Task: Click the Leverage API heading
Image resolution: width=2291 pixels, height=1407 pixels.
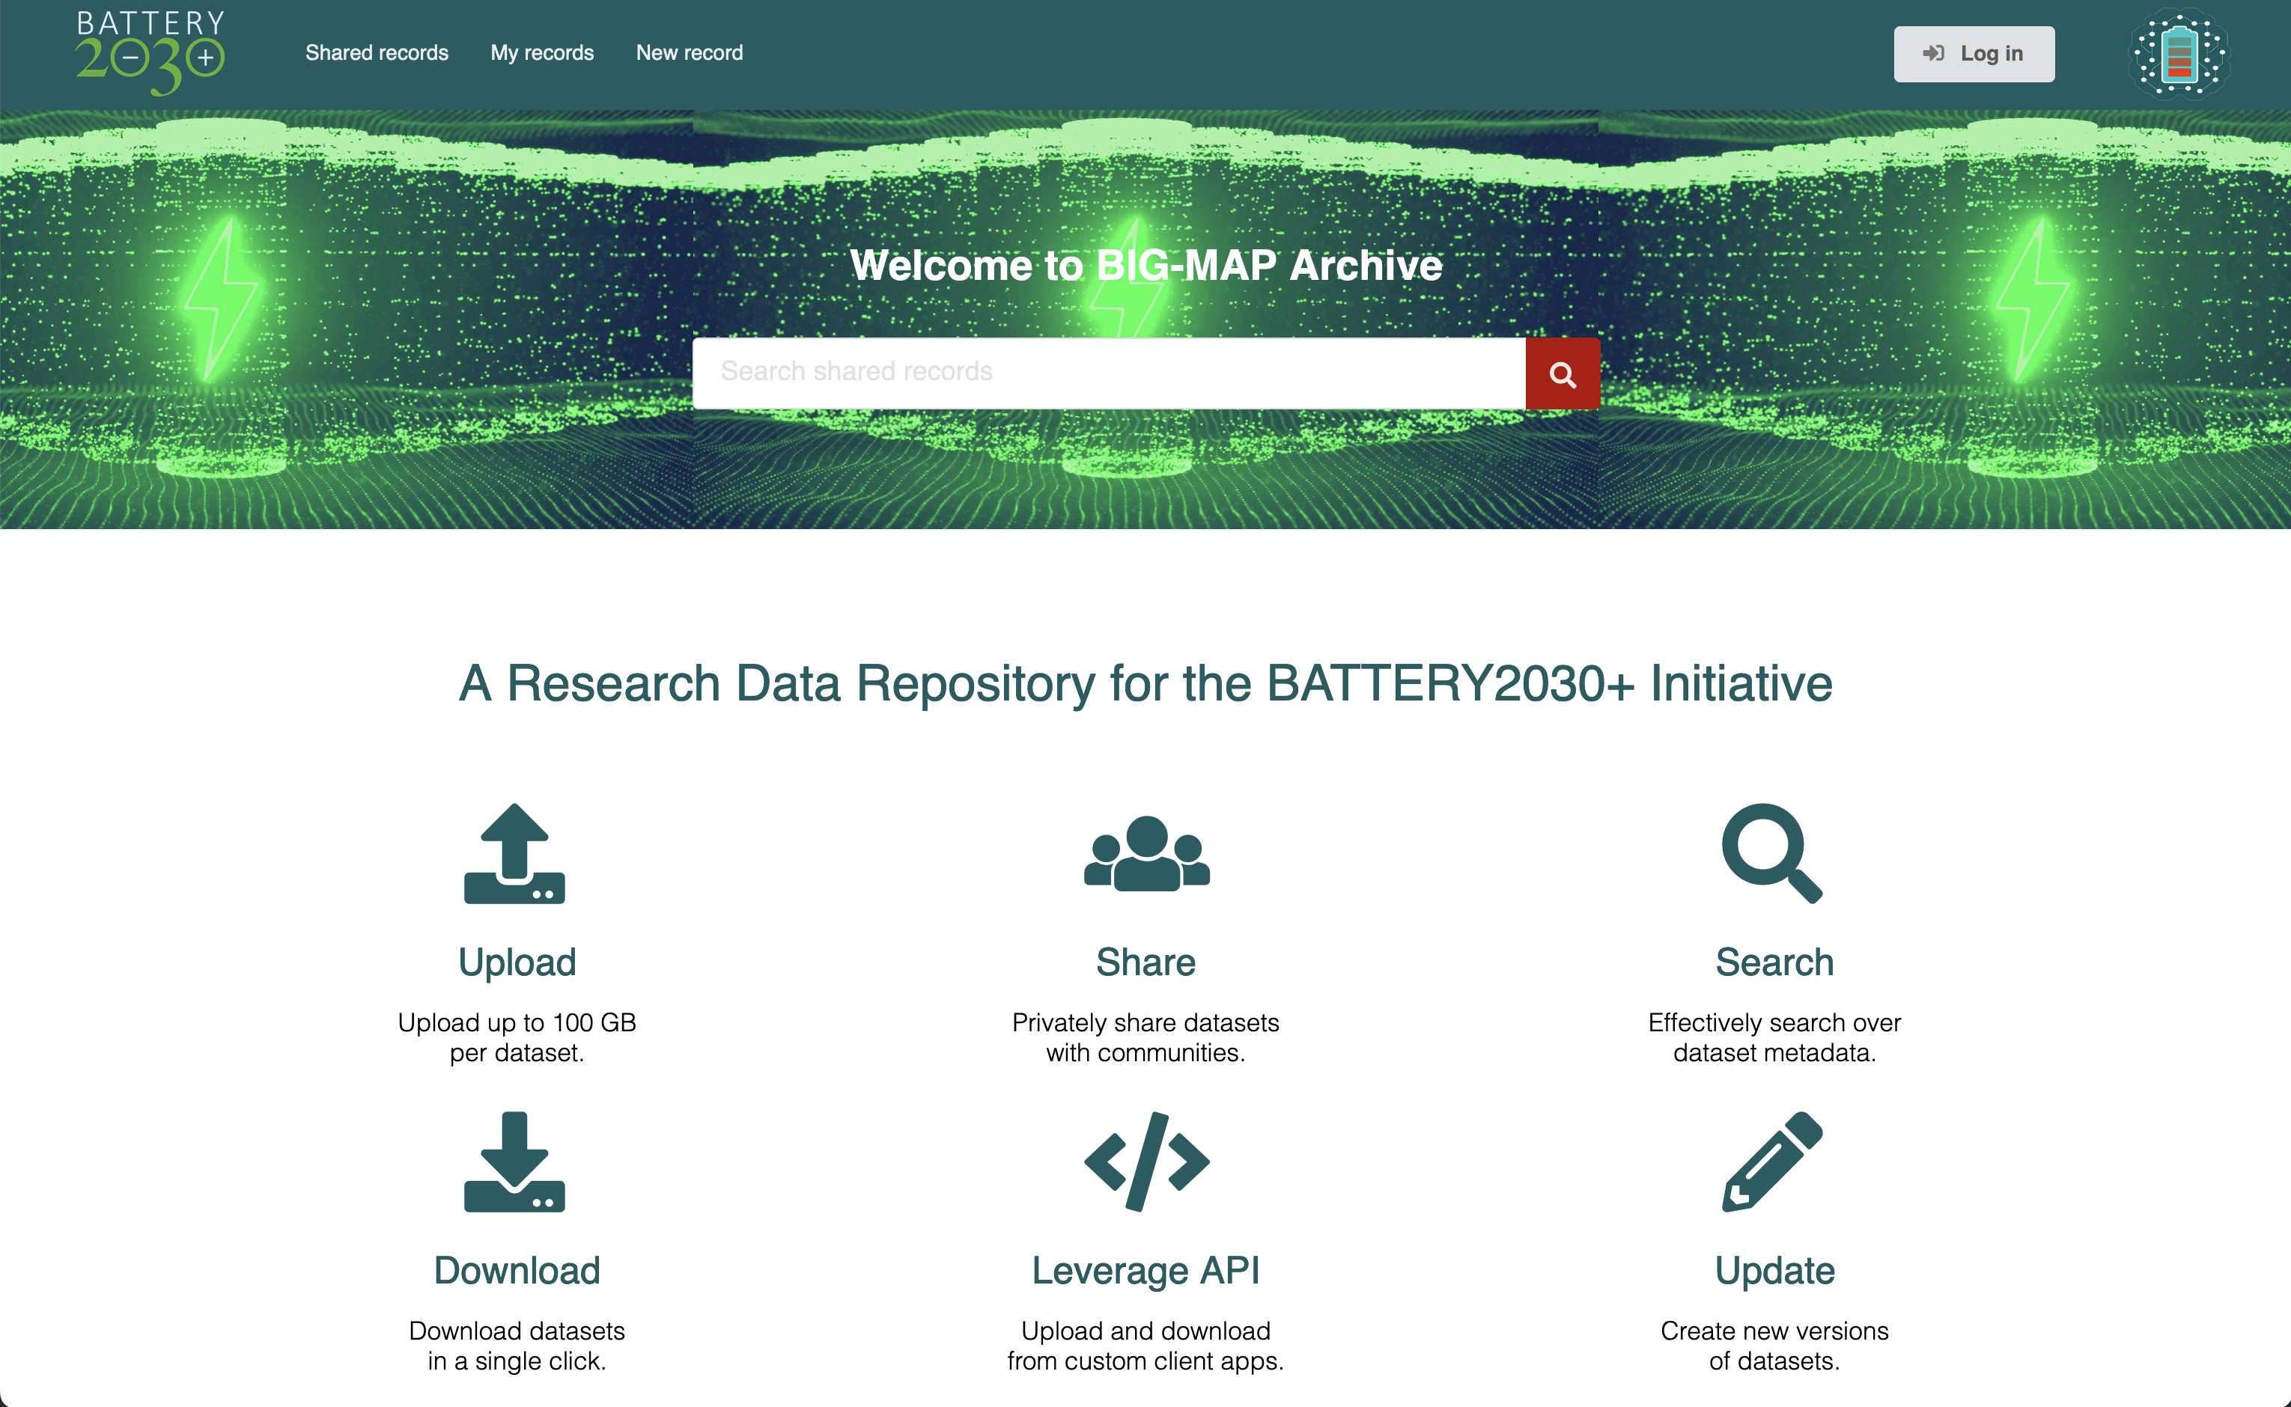Action: 1145,1270
